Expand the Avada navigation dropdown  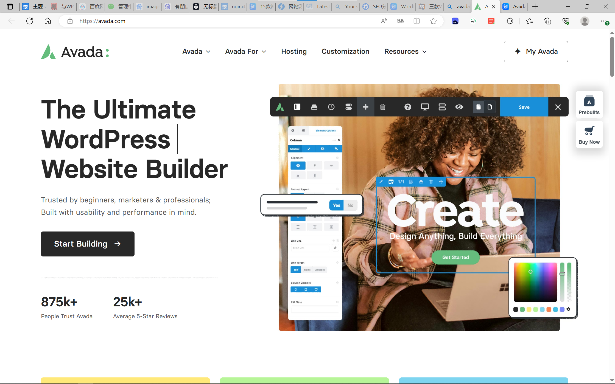click(196, 52)
